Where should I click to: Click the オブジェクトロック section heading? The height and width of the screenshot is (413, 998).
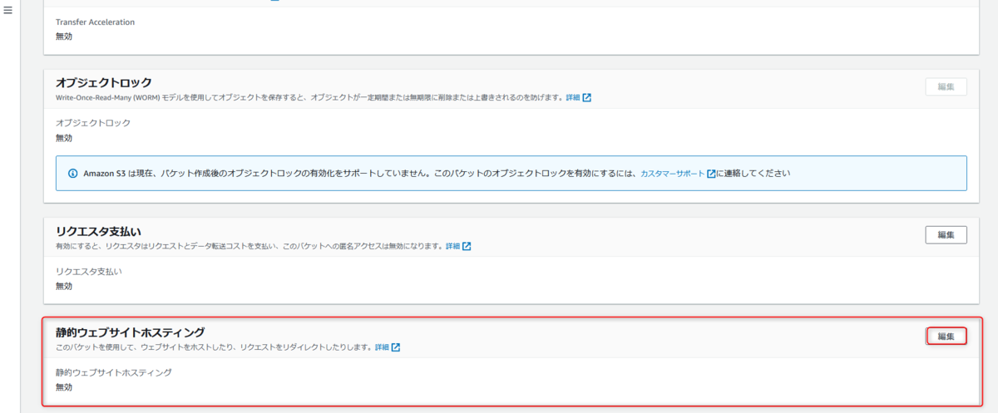click(x=104, y=82)
